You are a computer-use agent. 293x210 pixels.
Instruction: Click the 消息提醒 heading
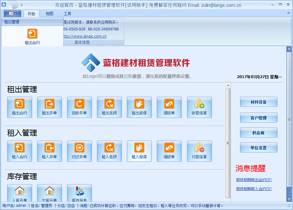(250, 168)
